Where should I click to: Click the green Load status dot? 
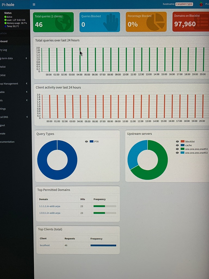click(5, 20)
